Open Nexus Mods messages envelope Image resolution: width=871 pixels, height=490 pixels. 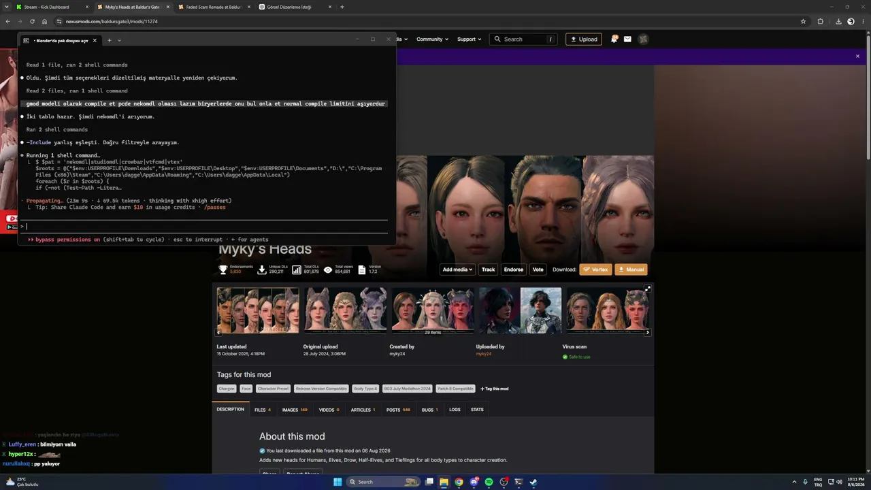[627, 39]
